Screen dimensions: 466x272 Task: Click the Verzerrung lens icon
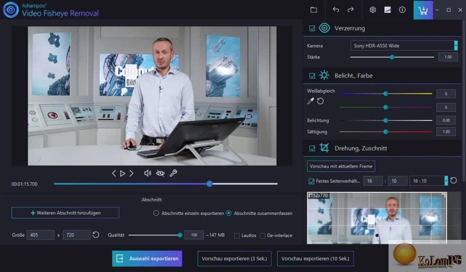(x=324, y=28)
